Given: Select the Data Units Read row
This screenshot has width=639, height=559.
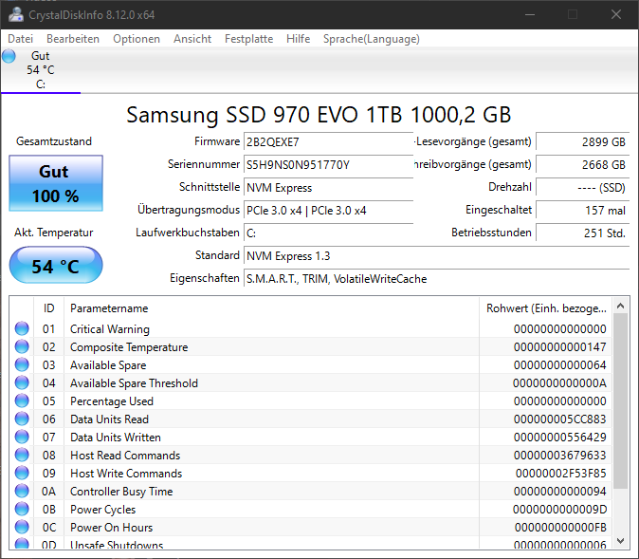Looking at the screenshot, I should click(311, 419).
